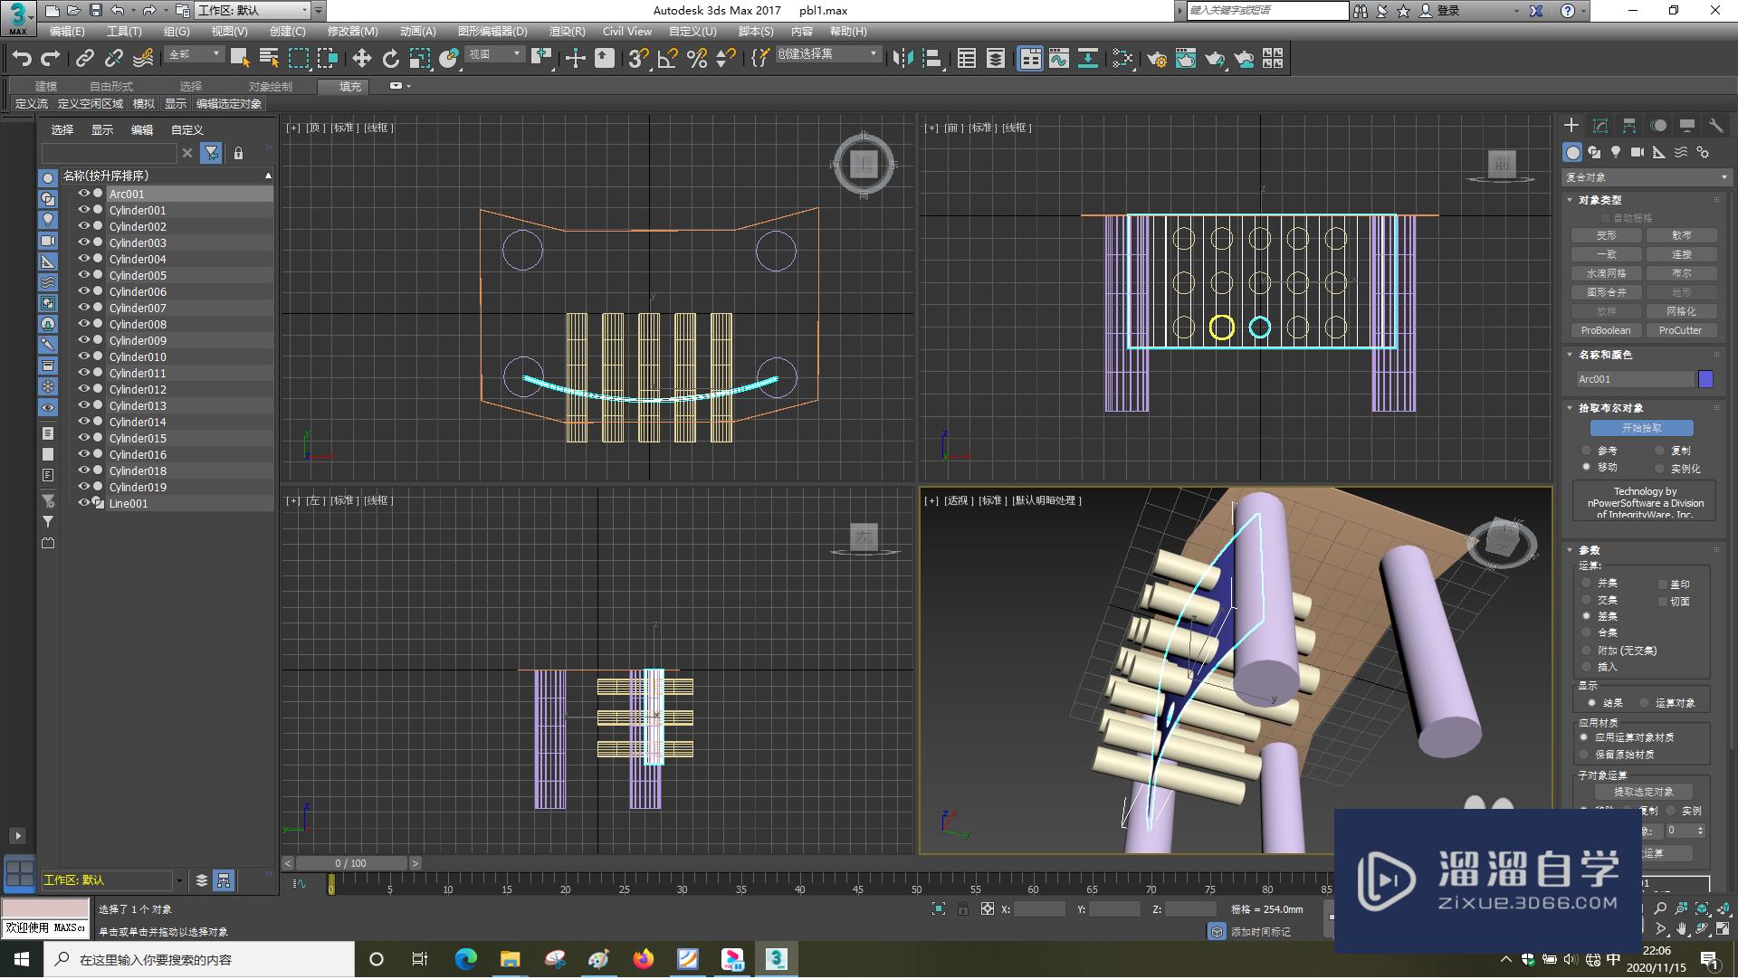The height and width of the screenshot is (979, 1738).
Task: Hide Cylinder003 using its eye toggle
Action: [x=84, y=242]
